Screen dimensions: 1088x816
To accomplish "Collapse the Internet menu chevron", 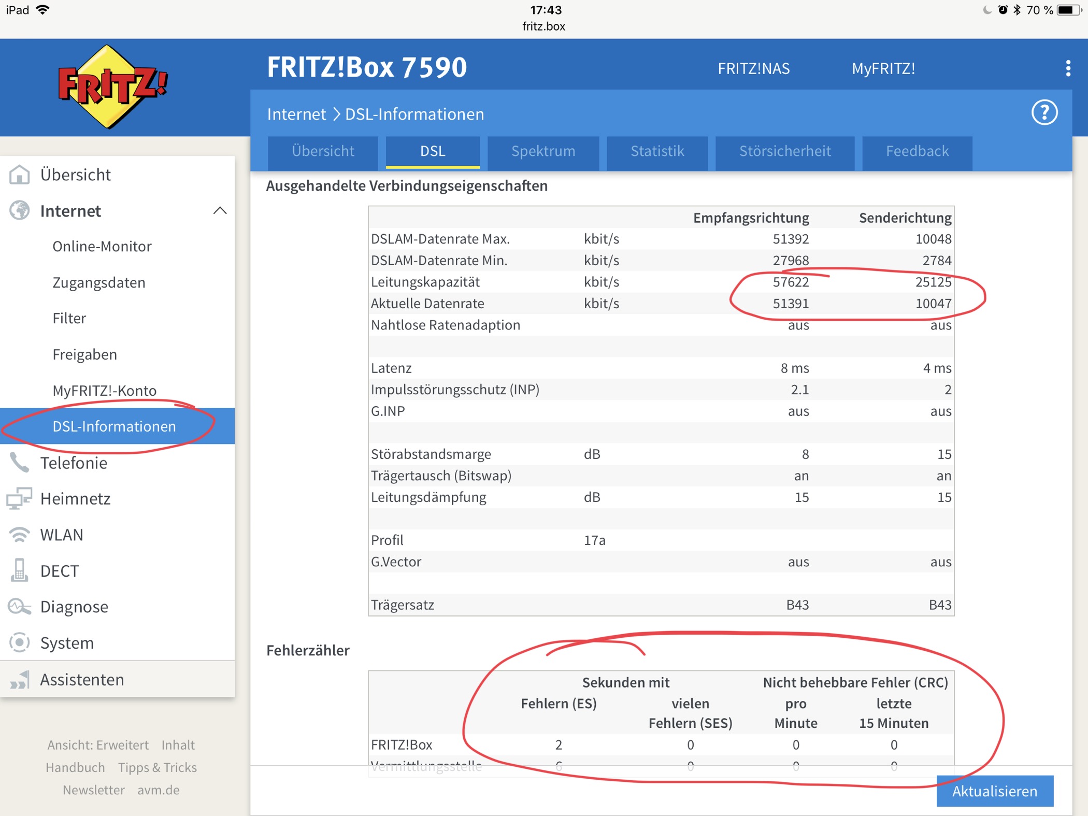I will pos(220,210).
